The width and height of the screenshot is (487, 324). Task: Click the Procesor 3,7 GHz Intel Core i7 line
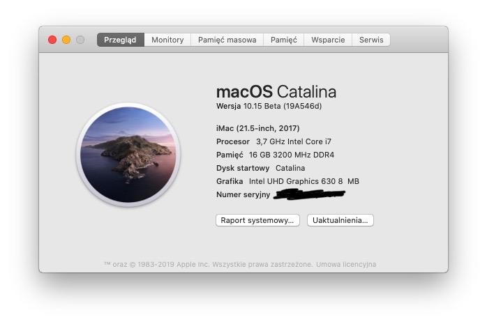click(x=274, y=141)
